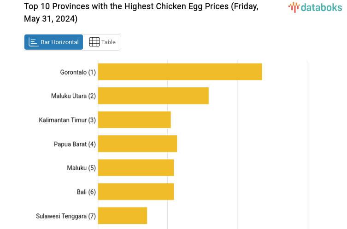Click the Maluku Utara bar
Viewport: 347px width, 229px height.
(153, 96)
